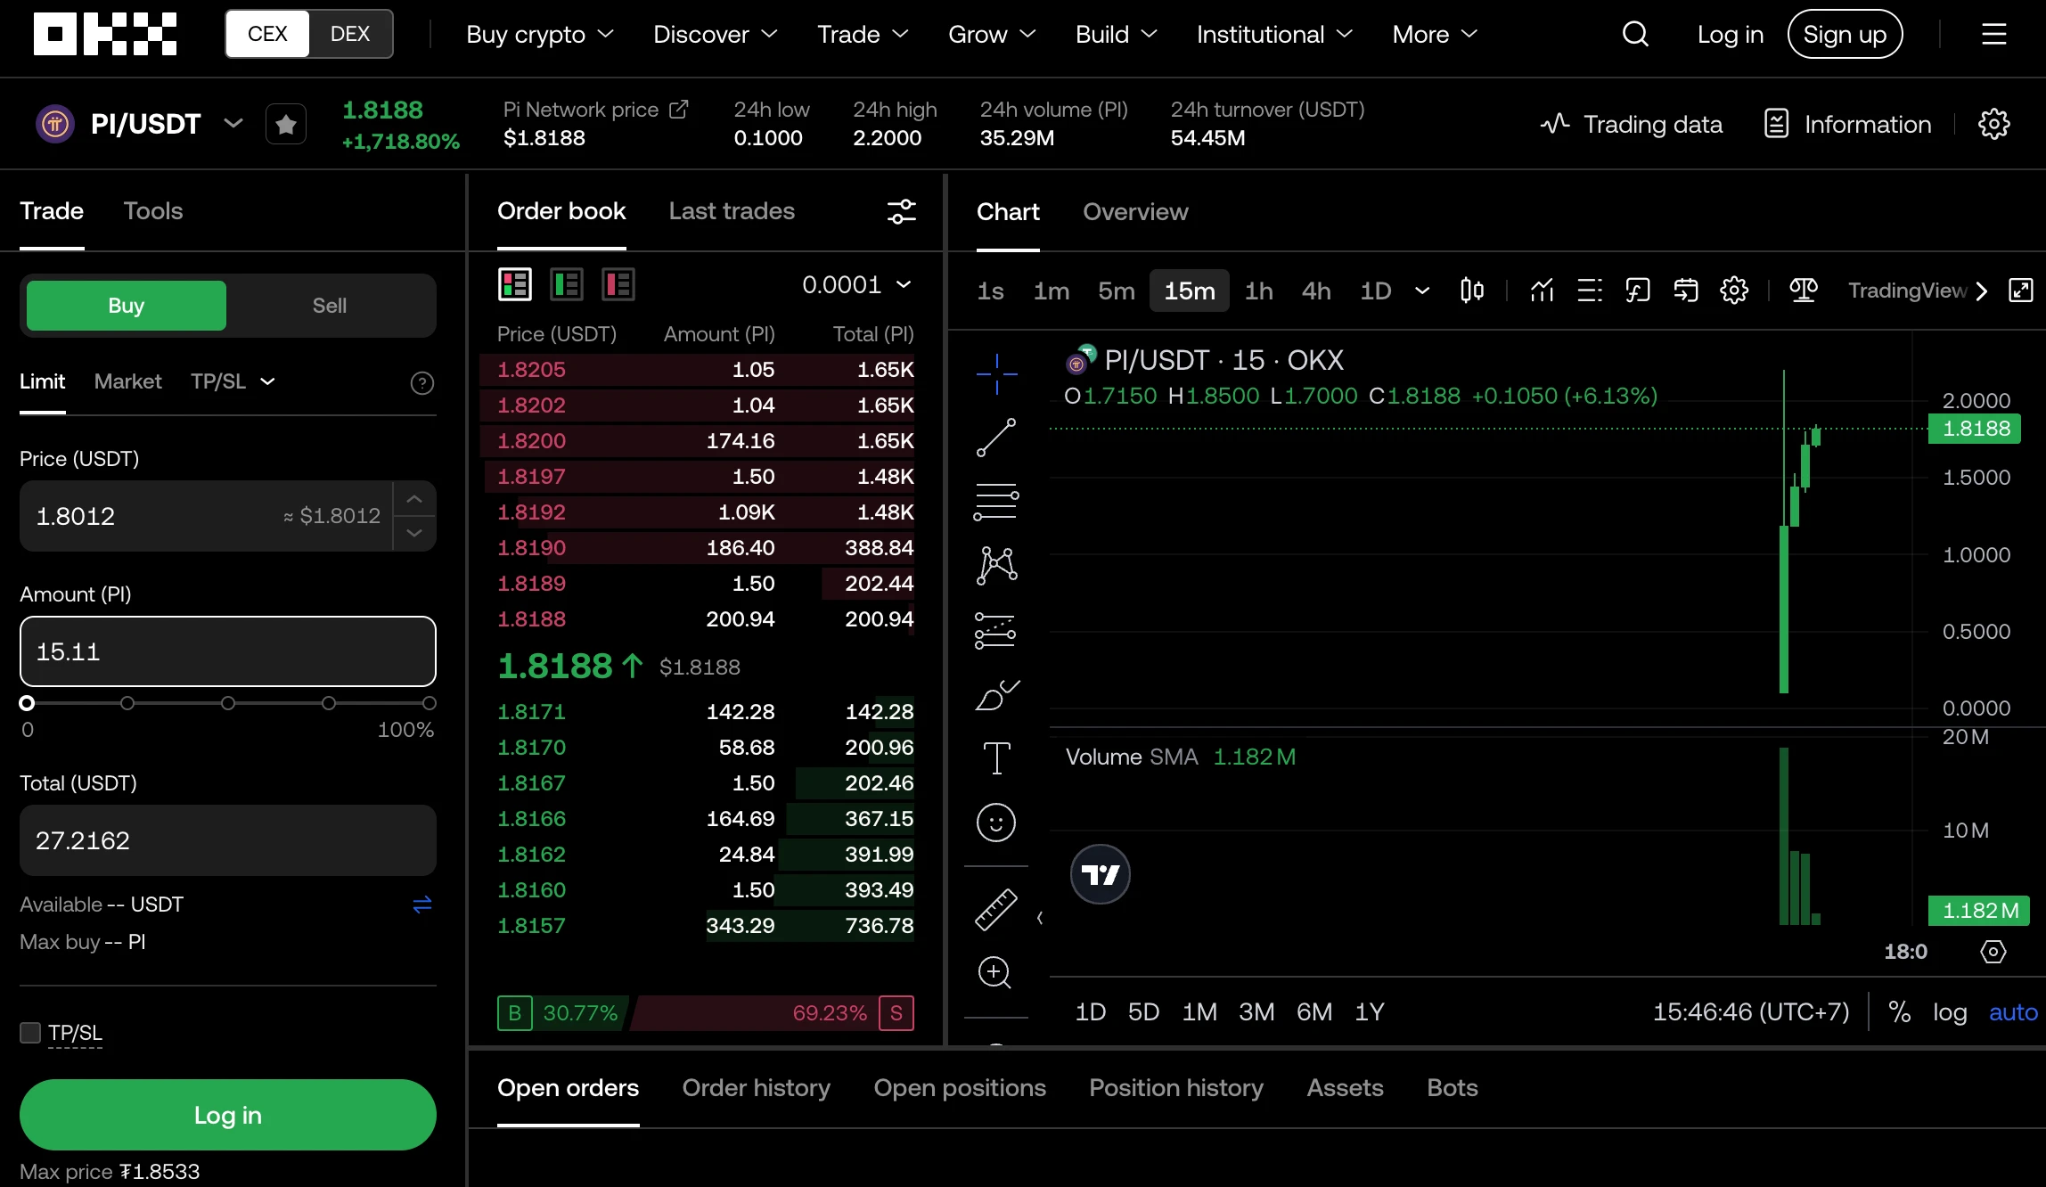Show combined buy and sell order book view
The height and width of the screenshot is (1187, 2046).
[515, 284]
